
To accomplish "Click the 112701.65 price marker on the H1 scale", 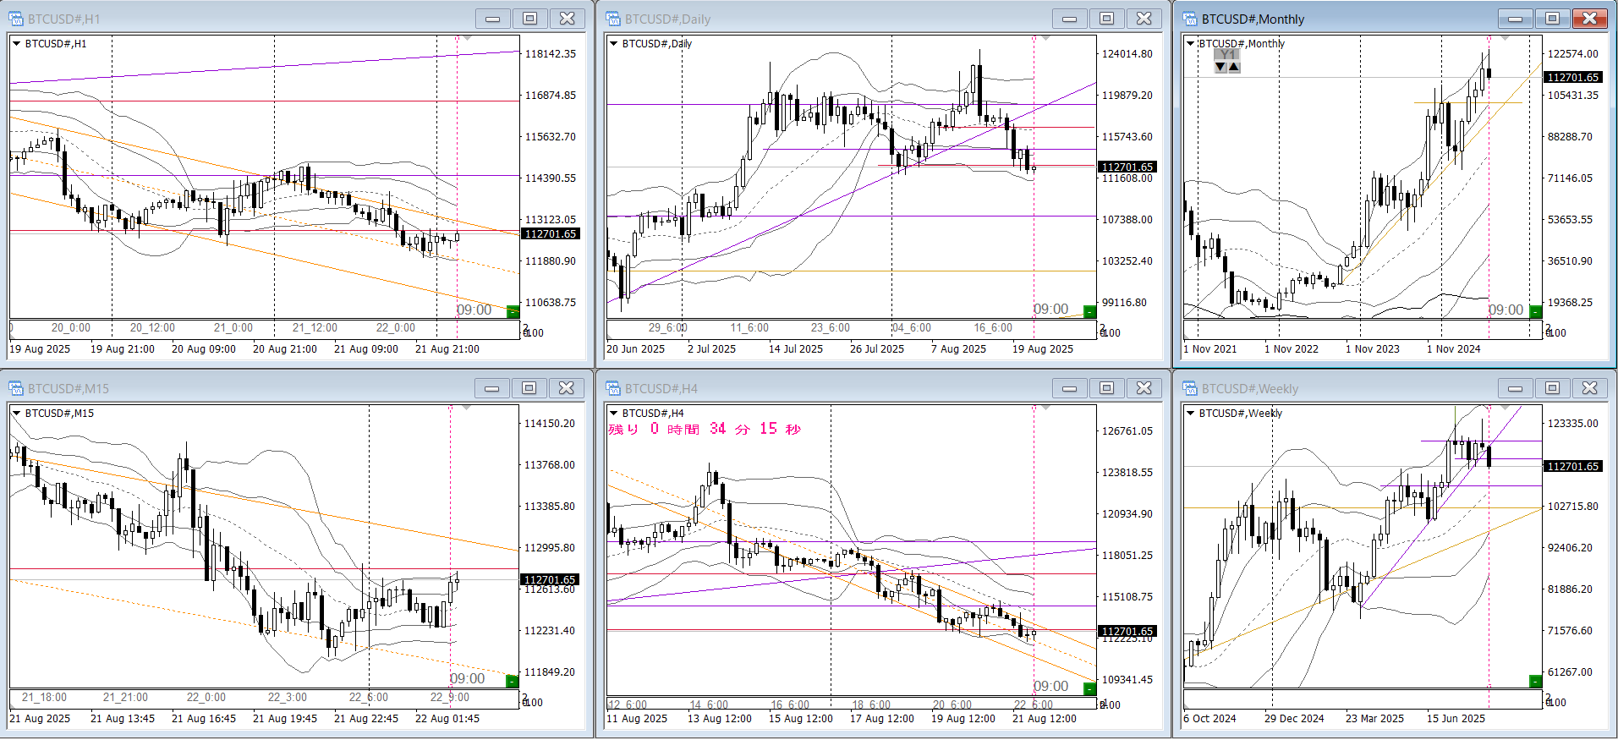I will pos(551,234).
